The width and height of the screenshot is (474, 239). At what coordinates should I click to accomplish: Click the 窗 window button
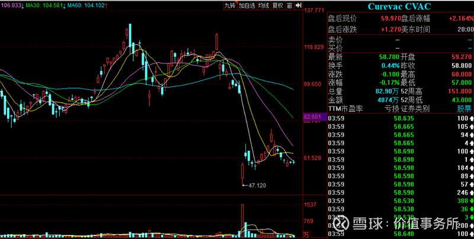point(289,5)
